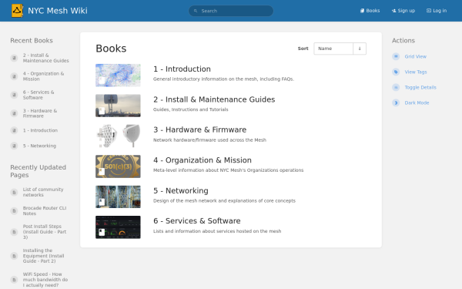Click 'General introductory information on the mesh' description
Screen dimensions: 462x289
tap(223, 79)
